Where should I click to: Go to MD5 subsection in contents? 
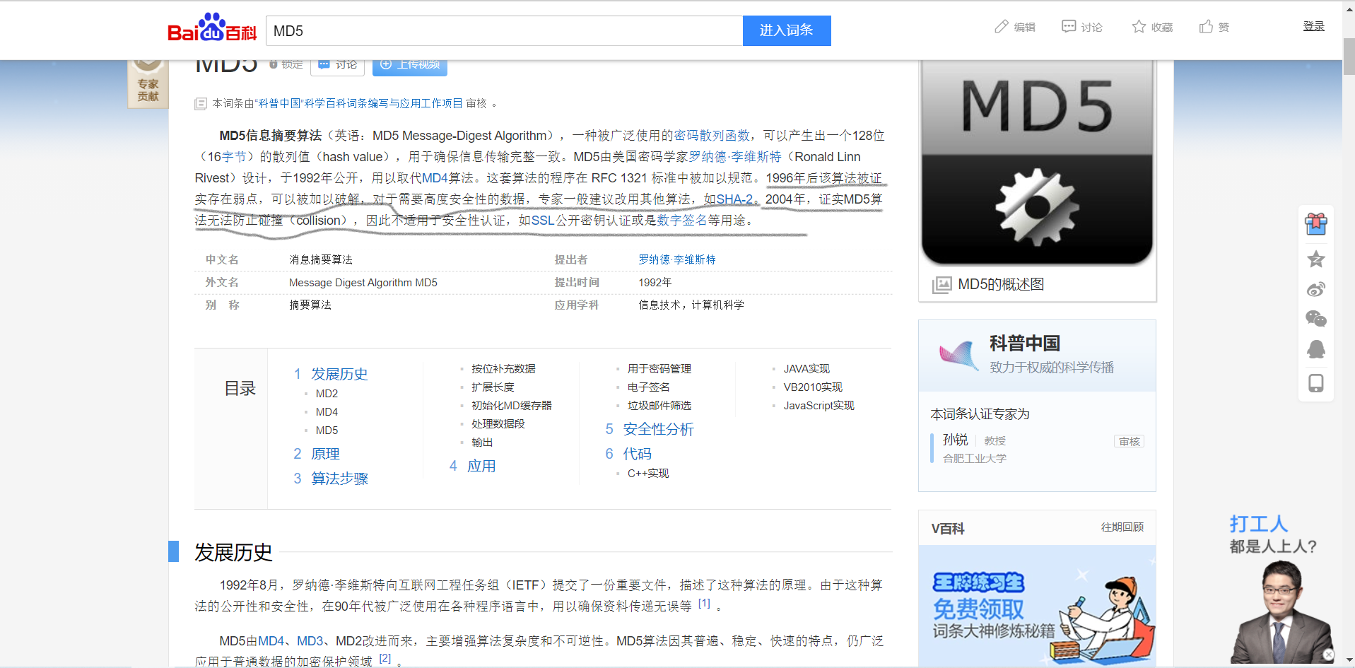click(x=327, y=430)
